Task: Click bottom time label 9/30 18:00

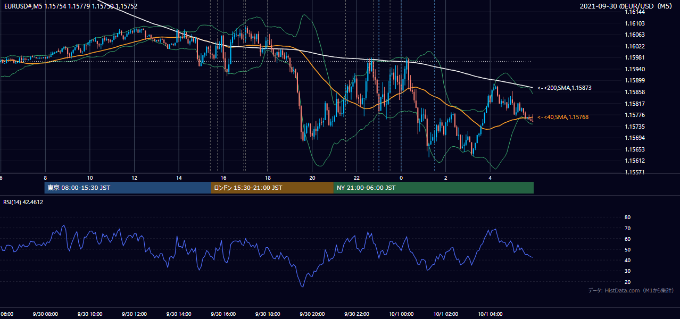Action: click(268, 314)
